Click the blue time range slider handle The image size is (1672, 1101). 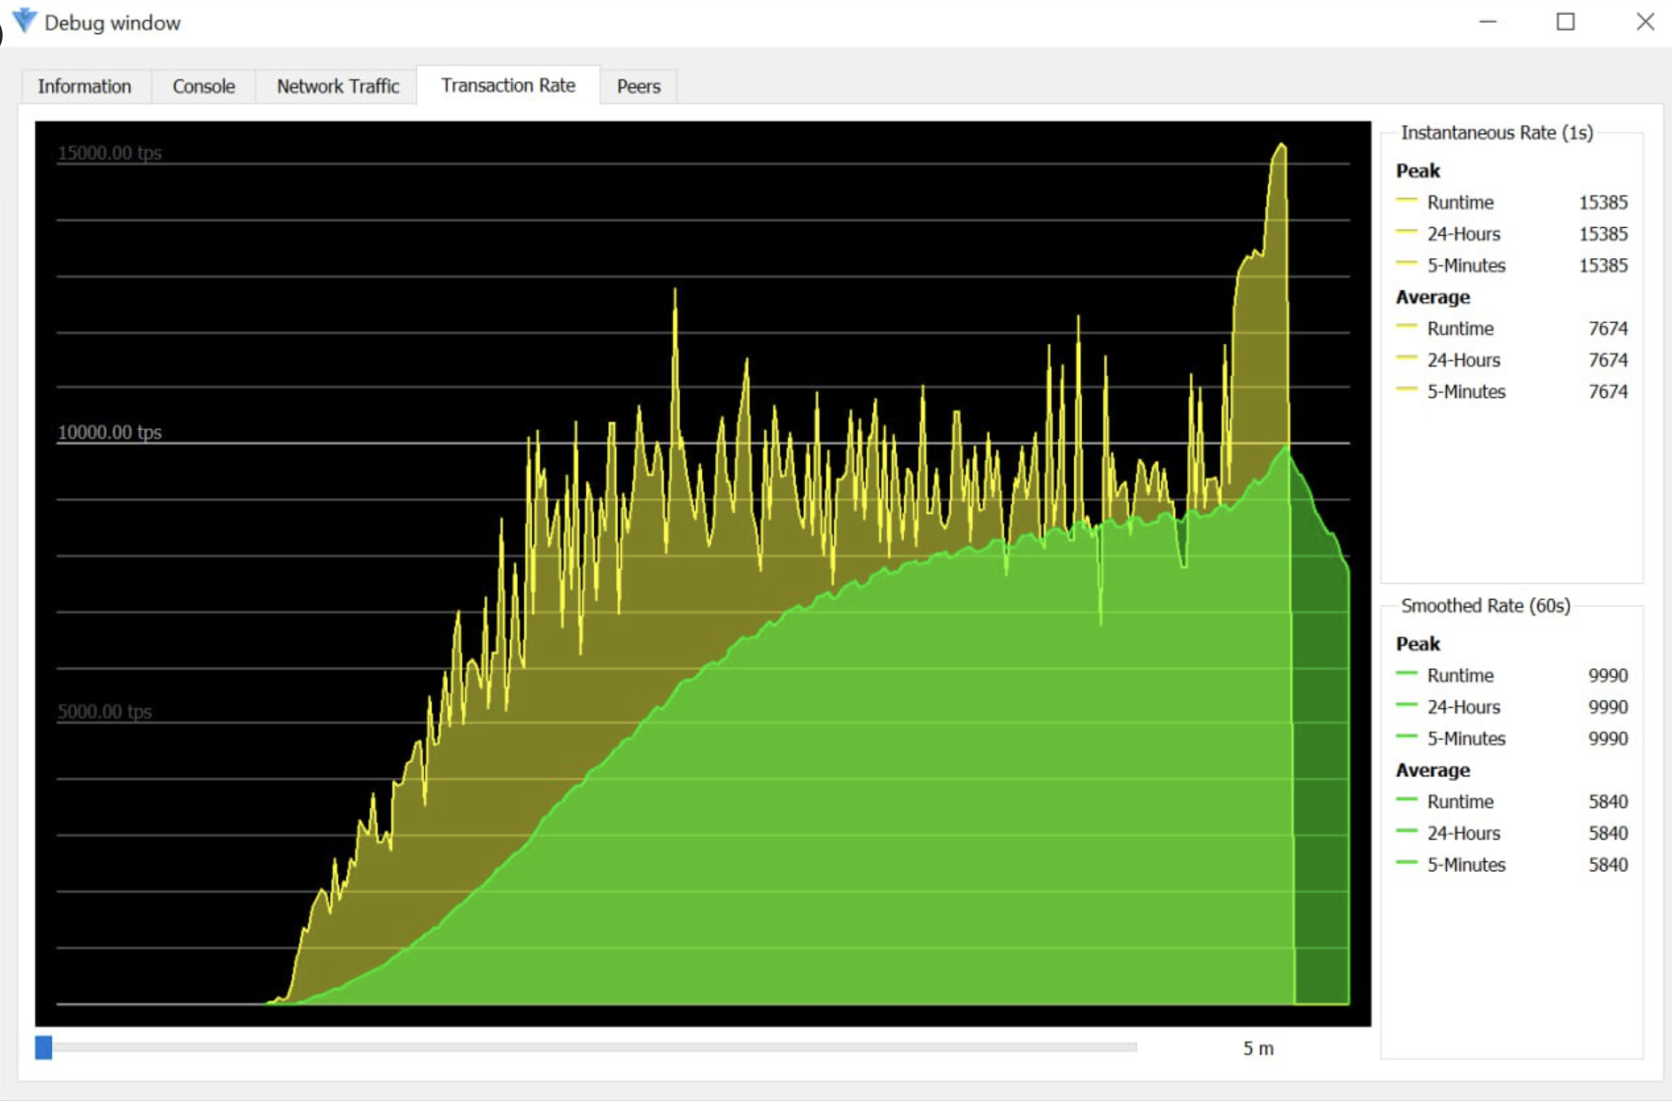coord(44,1047)
